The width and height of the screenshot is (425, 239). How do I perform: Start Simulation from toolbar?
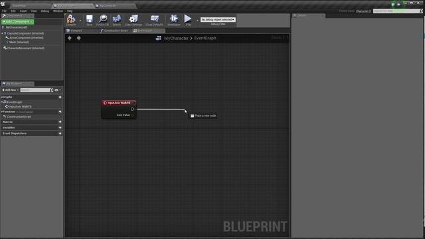pos(174,20)
